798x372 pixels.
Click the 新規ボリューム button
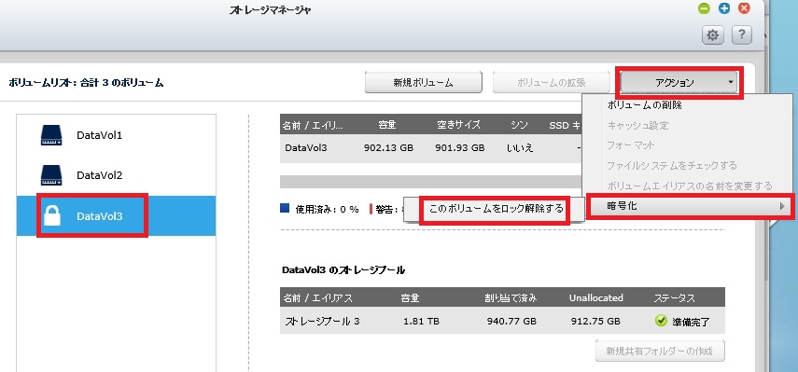pyautogui.click(x=424, y=82)
